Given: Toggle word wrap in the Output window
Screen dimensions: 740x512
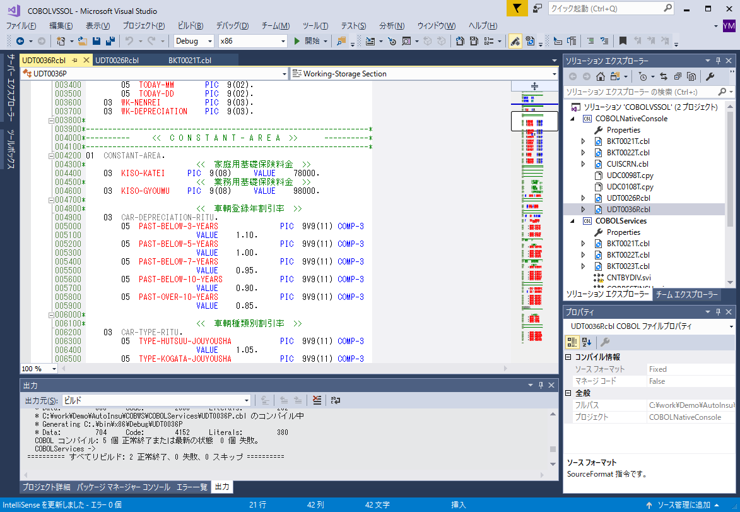Looking at the screenshot, I should [336, 400].
